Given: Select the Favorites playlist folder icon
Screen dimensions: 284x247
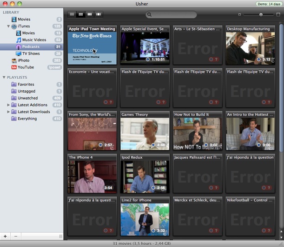Looking at the screenshot, I should (14, 84).
